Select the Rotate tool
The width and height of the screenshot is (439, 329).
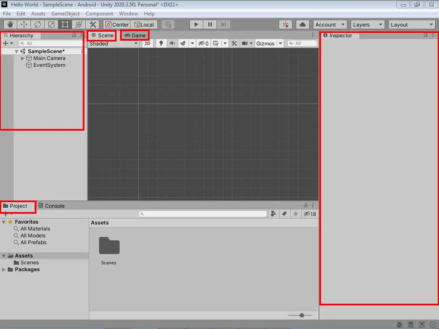(38, 24)
